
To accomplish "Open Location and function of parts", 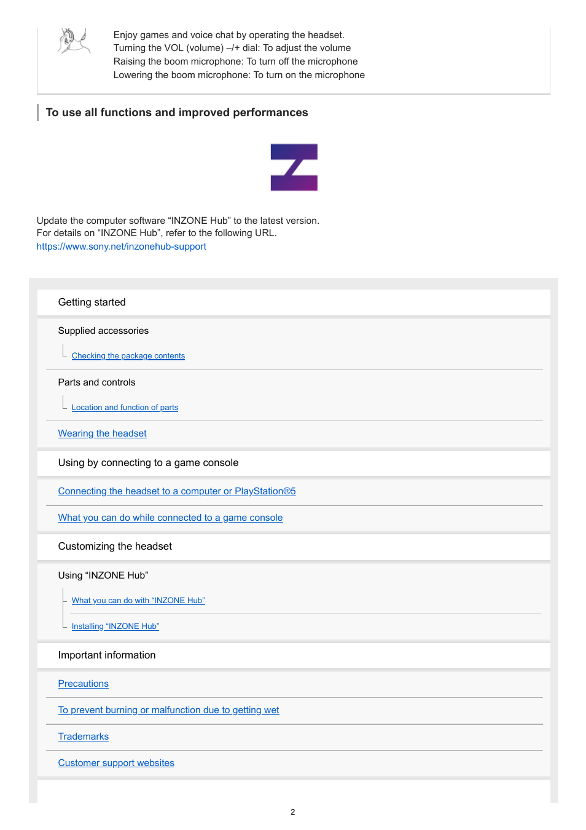I will pos(125,408).
